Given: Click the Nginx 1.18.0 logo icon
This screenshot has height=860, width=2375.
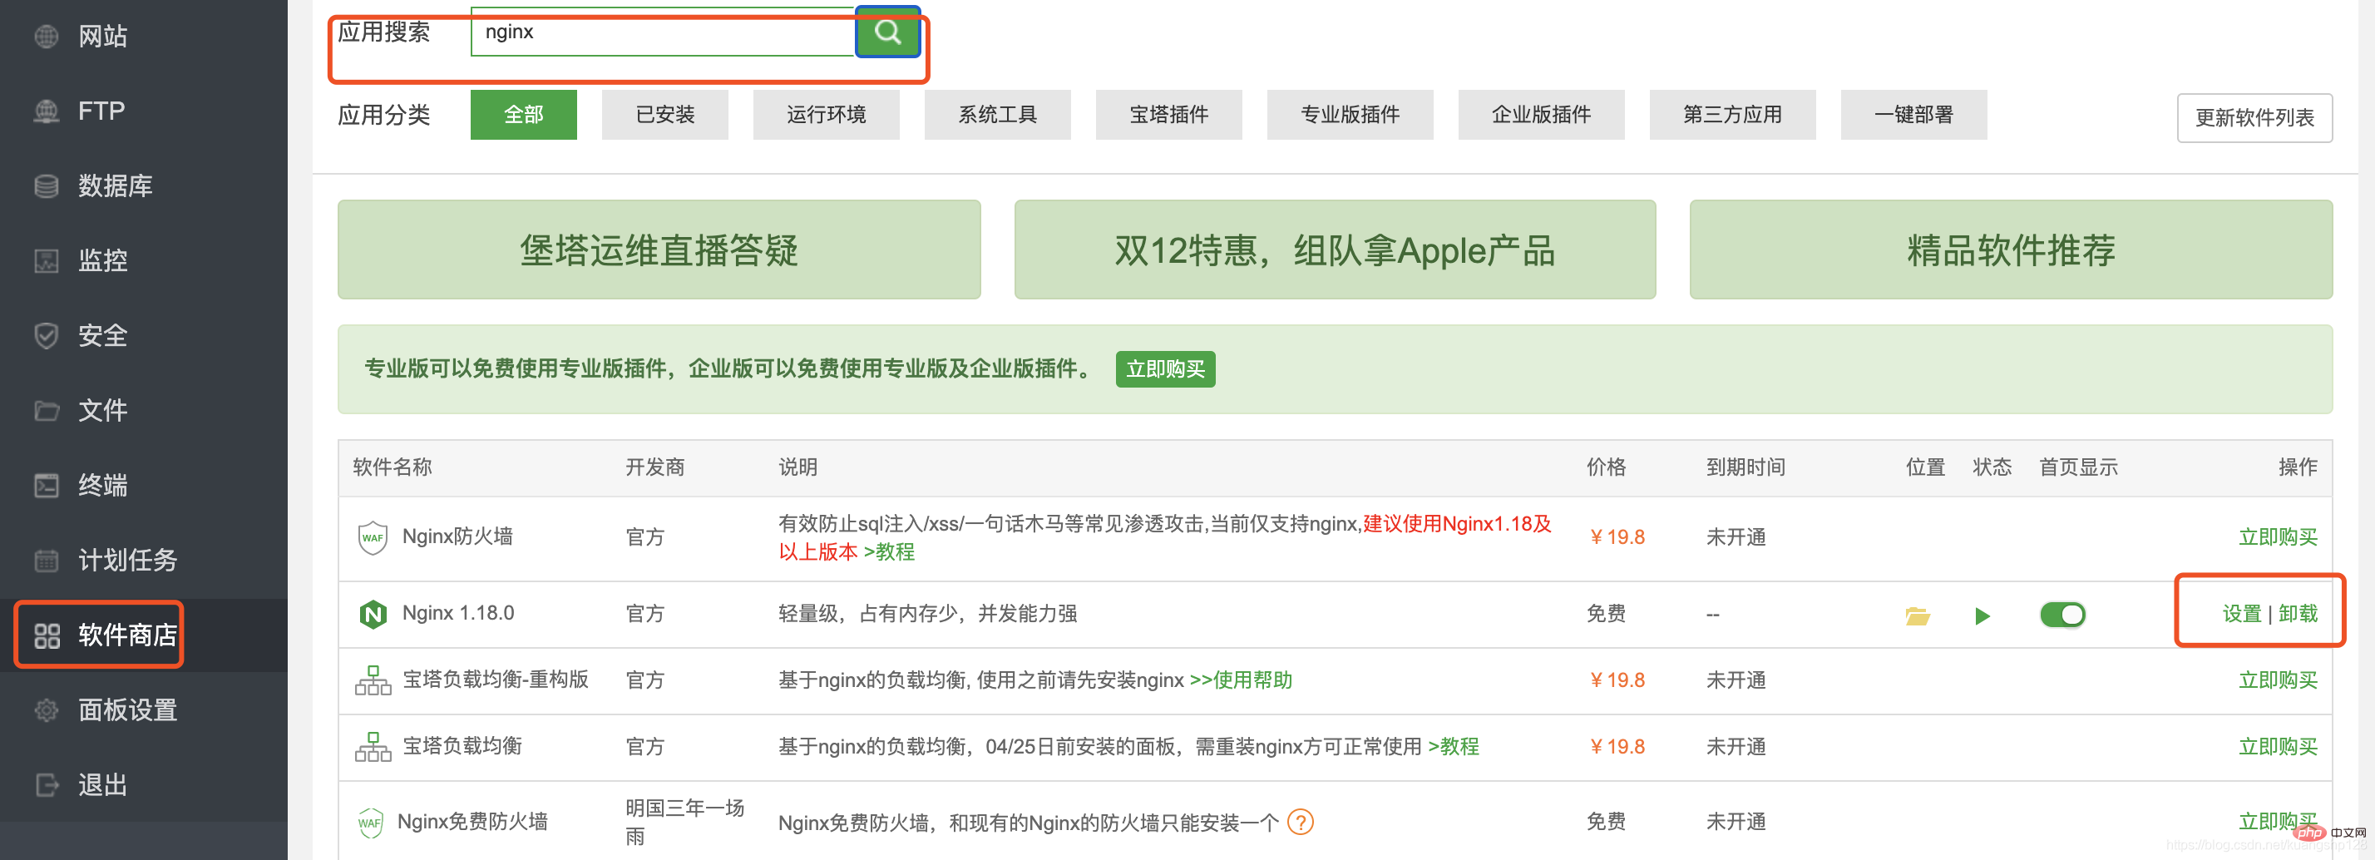Looking at the screenshot, I should click(373, 614).
